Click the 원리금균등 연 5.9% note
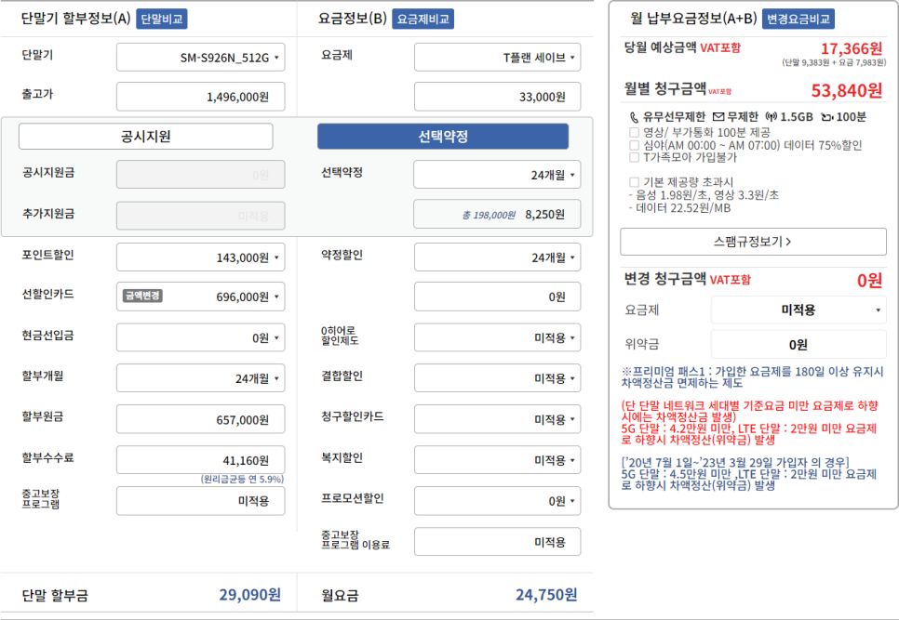The width and height of the screenshot is (899, 620). click(243, 479)
